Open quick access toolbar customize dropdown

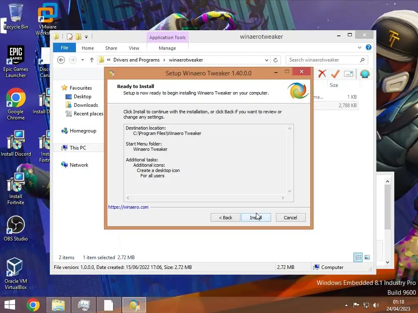tap(87, 37)
